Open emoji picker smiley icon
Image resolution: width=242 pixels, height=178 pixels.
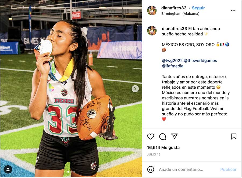point(151,169)
